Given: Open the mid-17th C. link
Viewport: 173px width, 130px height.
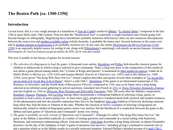Looking at the screenshot, I should click(155, 129).
